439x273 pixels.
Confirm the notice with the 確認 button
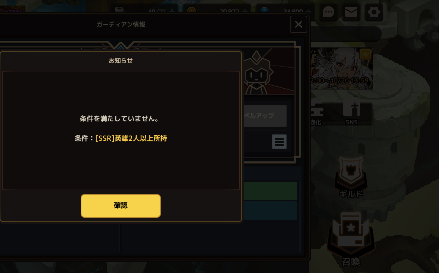coord(121,206)
